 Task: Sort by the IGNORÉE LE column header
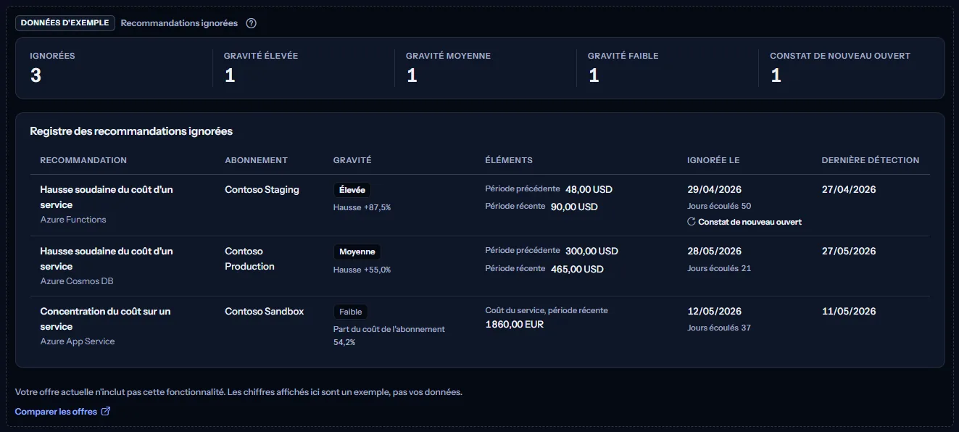713,160
